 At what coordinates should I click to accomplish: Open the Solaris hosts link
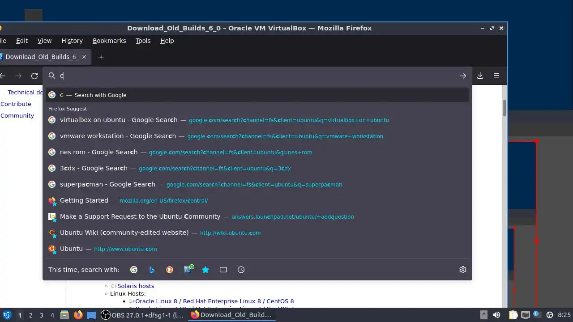(136, 286)
